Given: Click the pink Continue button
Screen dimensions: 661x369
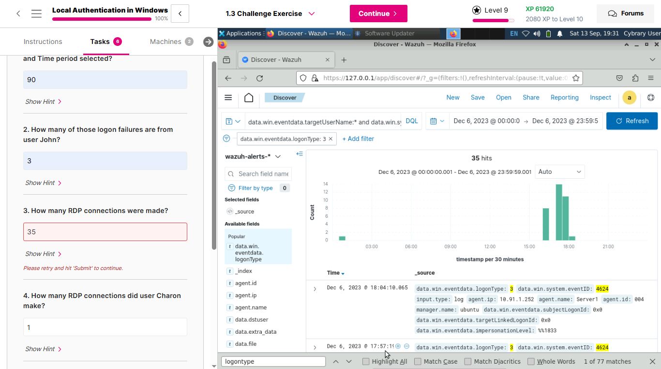Looking at the screenshot, I should click(378, 14).
